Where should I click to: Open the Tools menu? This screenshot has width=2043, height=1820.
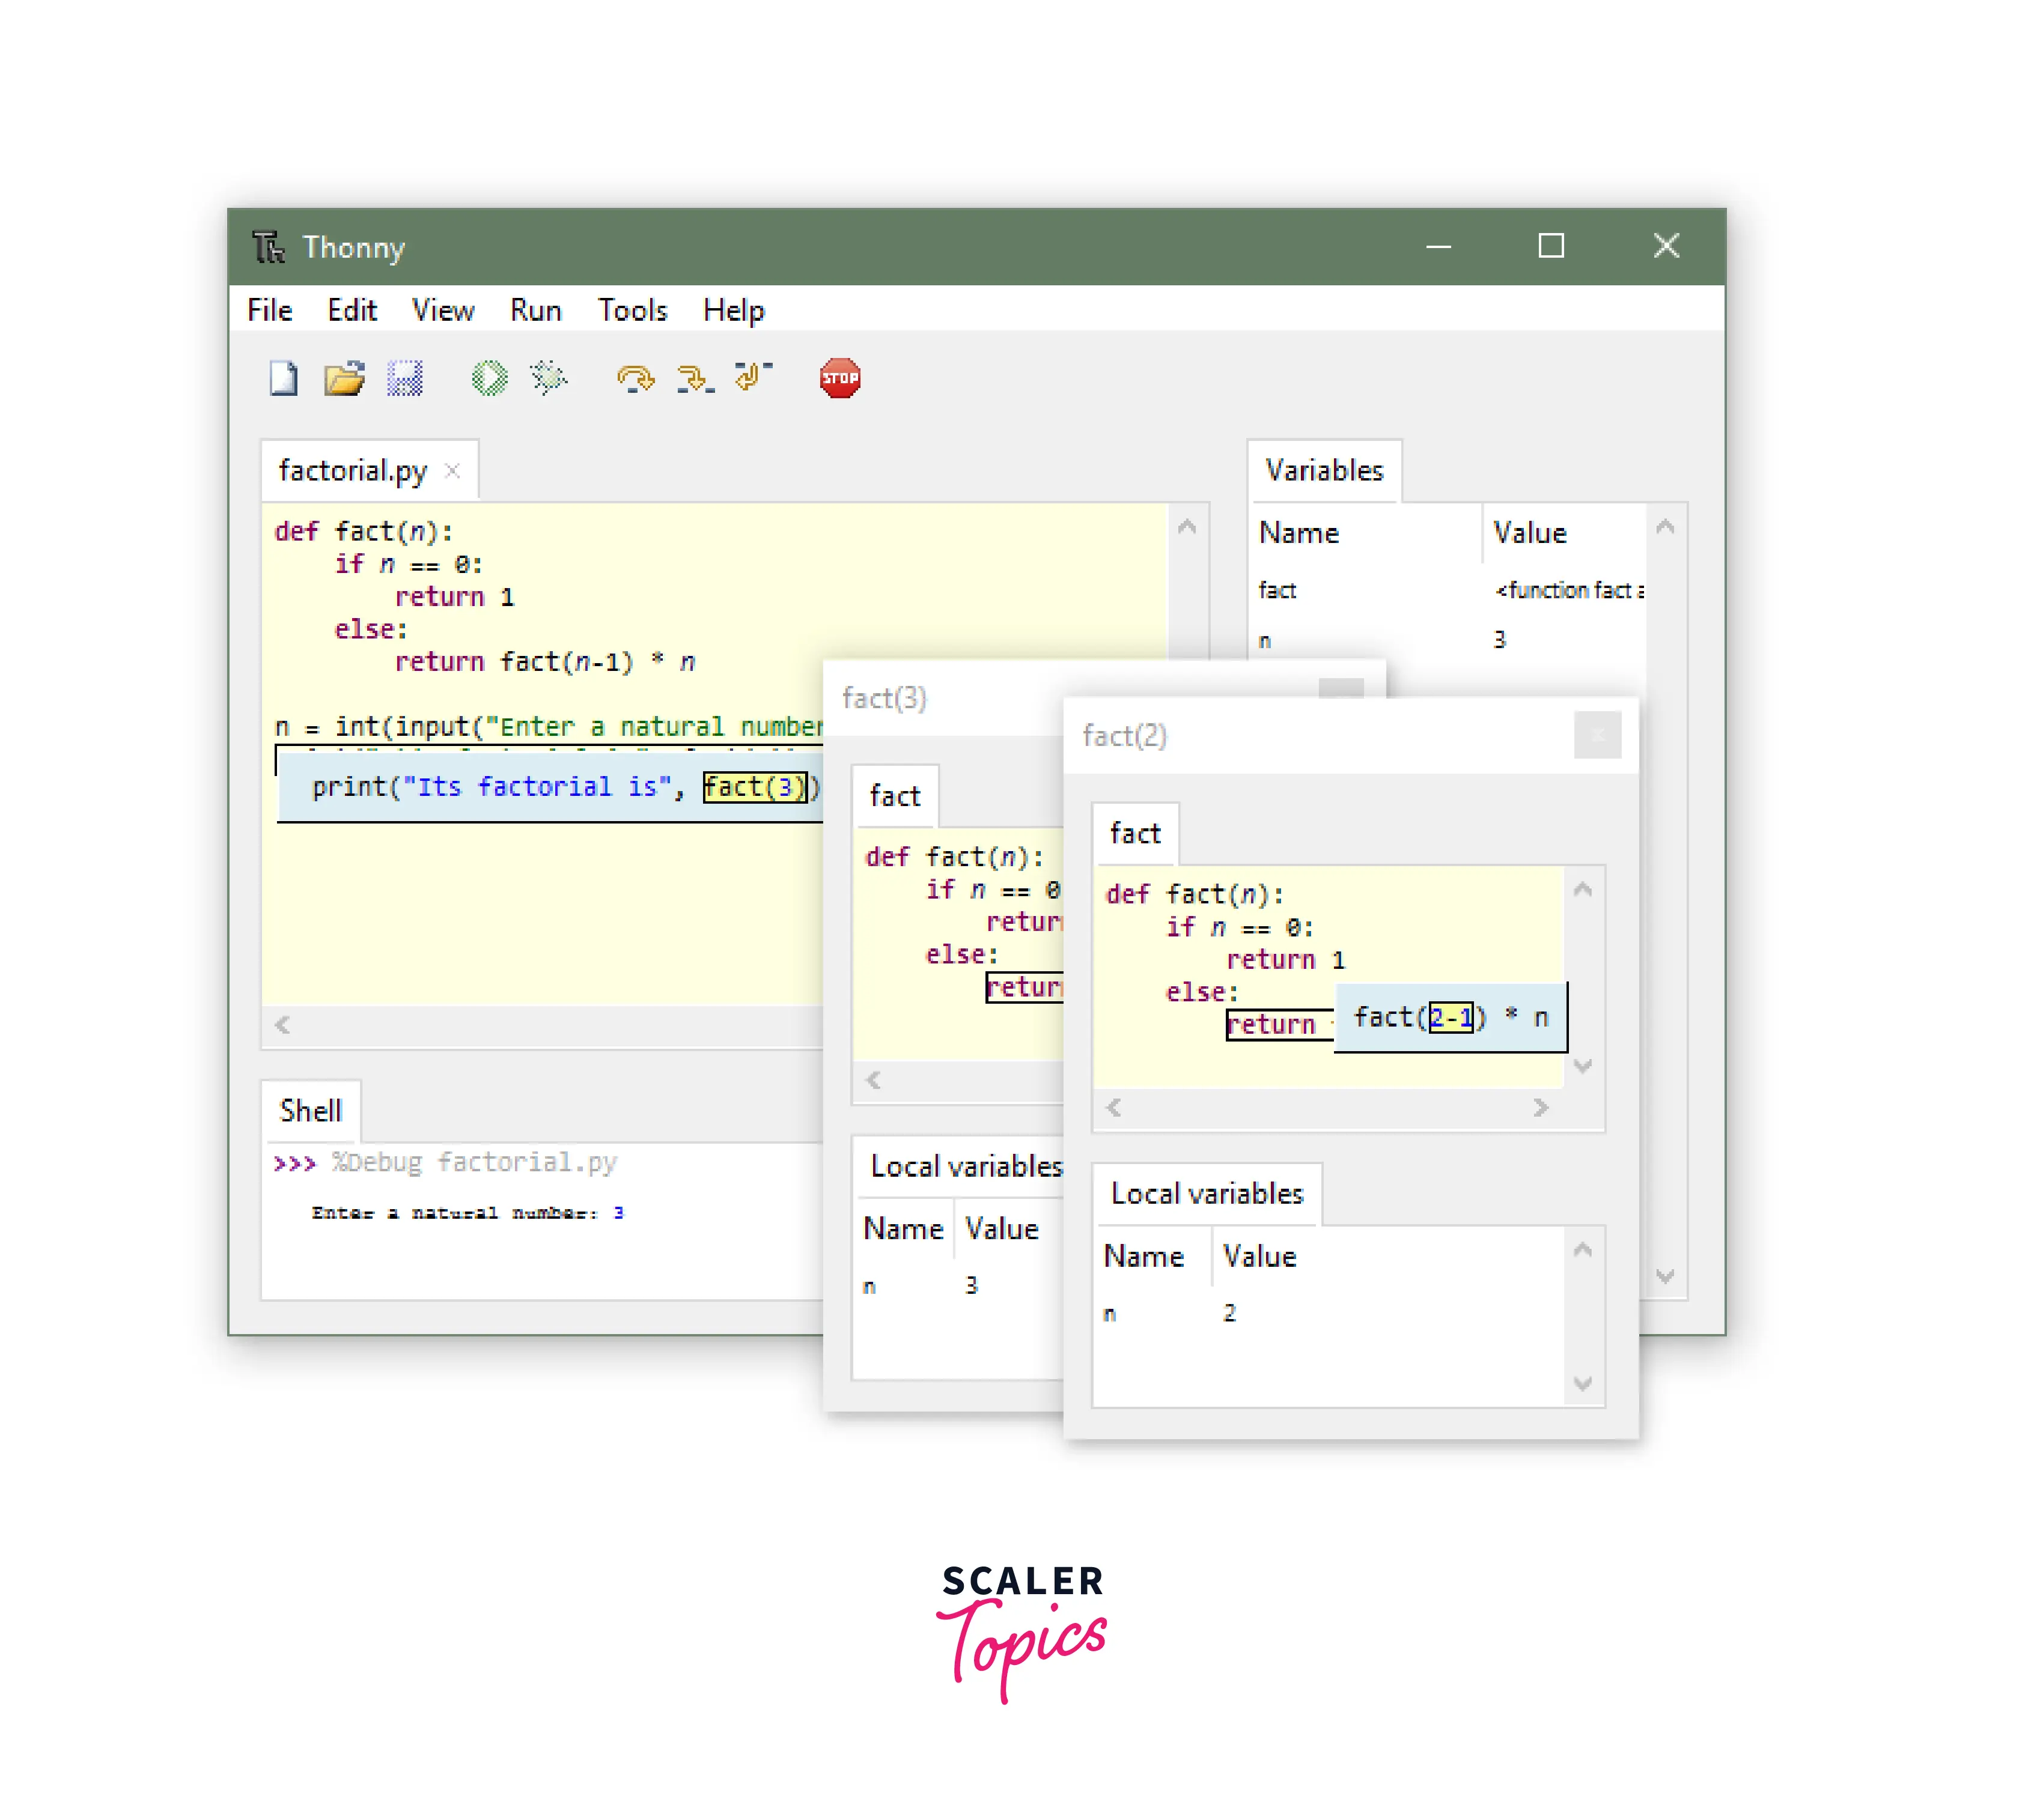coord(632,311)
